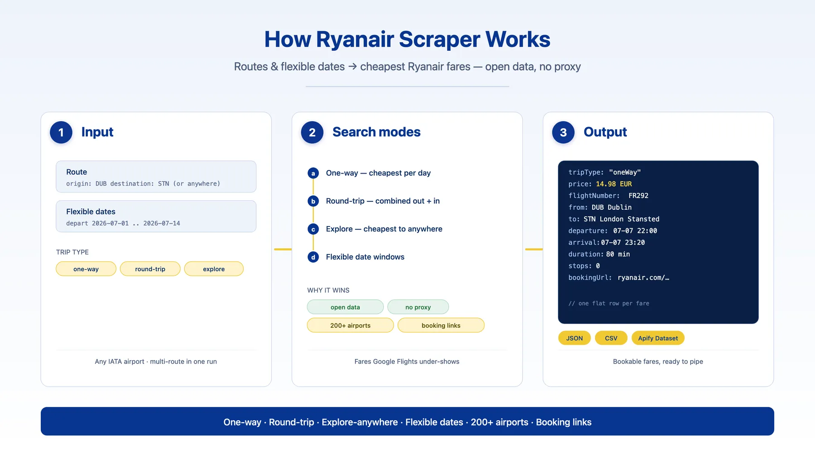Click the 'tripType: "oneWay"' code line

tap(604, 172)
